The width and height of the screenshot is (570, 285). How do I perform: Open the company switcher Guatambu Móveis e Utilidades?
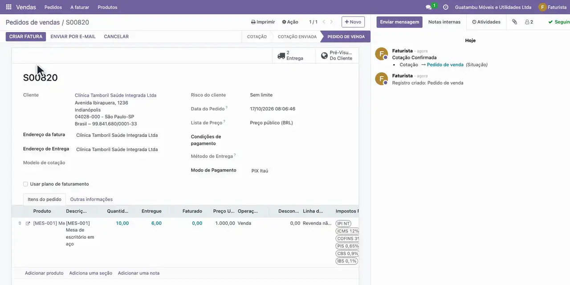(x=493, y=7)
